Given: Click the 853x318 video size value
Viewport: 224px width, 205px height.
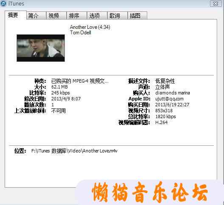Looking at the screenshot, I should point(164,111).
